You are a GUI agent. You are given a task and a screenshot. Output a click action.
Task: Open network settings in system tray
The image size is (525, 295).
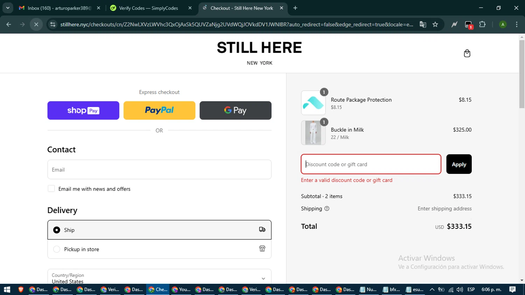coord(451,289)
